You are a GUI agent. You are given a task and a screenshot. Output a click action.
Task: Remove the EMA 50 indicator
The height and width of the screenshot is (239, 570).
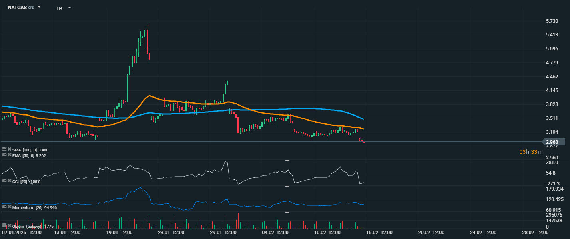tap(9, 155)
